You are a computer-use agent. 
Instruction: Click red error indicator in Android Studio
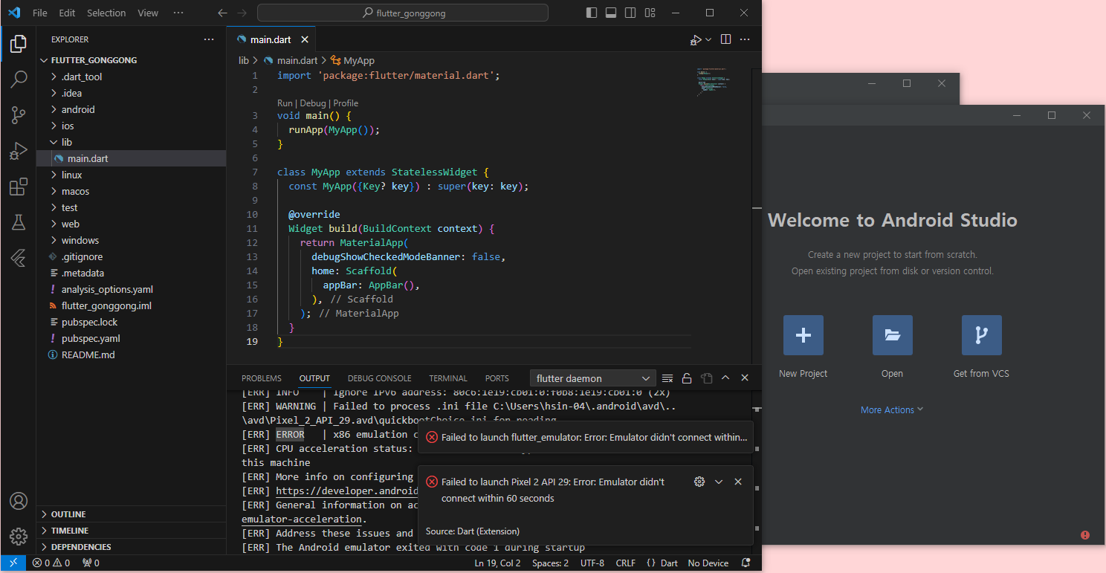coord(1085,535)
